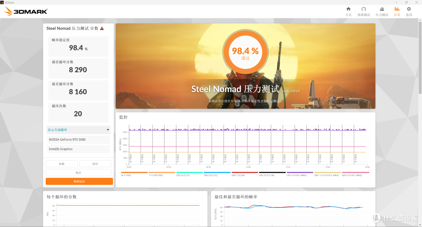This screenshot has height=227, width=422.
Task: Click the Steel Nomad 压力测试 banner title
Action: point(235,89)
